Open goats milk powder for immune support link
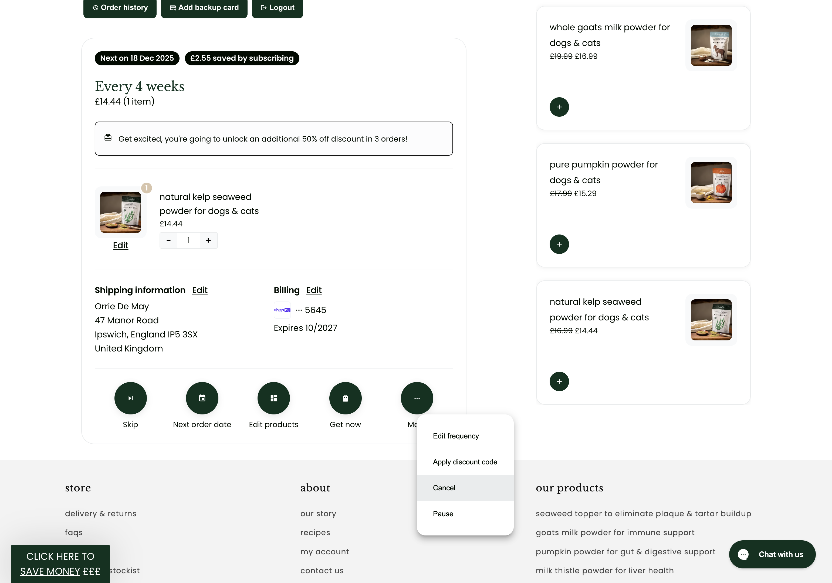 coord(615,532)
